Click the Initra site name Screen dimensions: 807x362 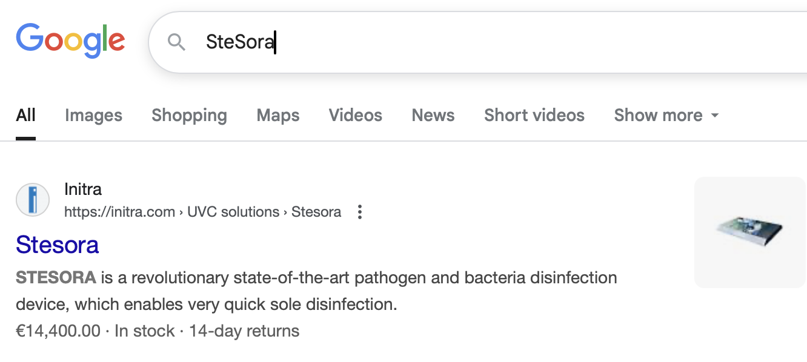83,189
